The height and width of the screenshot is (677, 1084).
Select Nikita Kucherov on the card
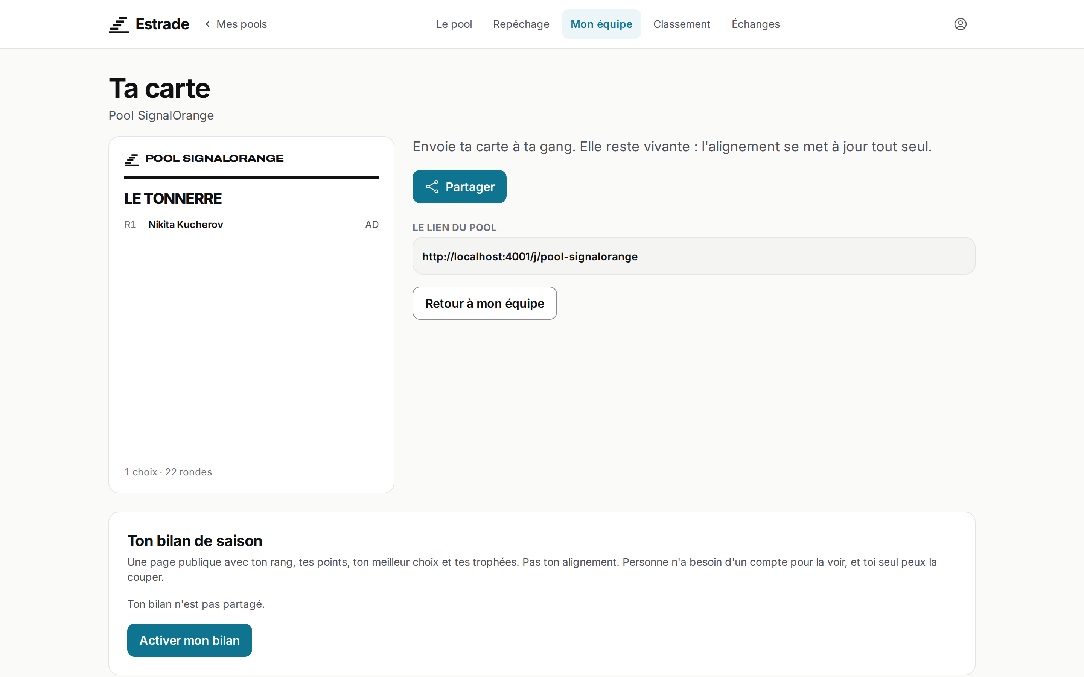point(186,224)
